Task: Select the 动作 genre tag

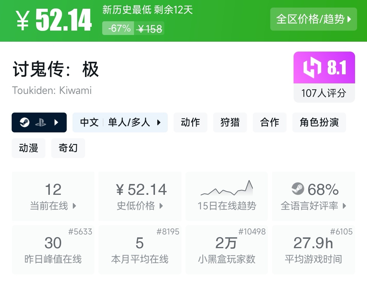Action: (x=190, y=122)
